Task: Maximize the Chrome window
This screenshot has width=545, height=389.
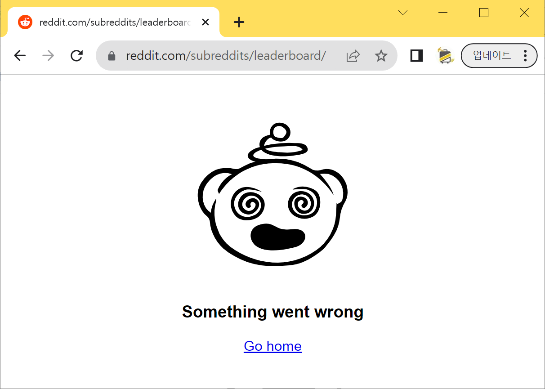Action: pos(484,13)
